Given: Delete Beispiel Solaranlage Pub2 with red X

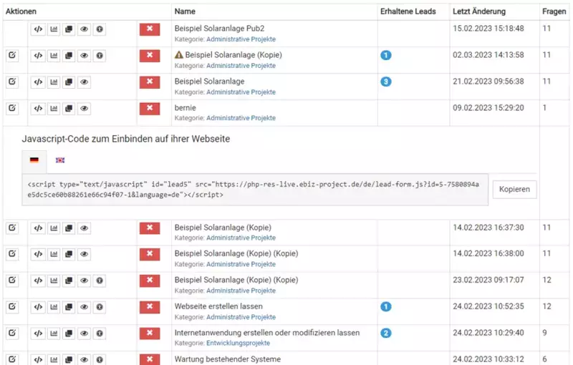Looking at the screenshot, I should (x=150, y=29).
